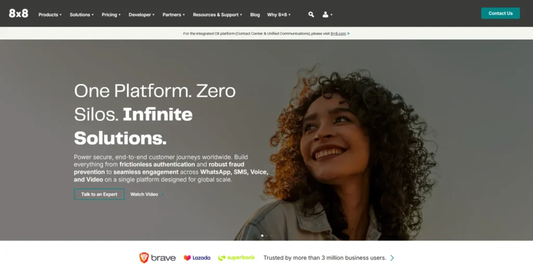The height and width of the screenshot is (273, 533).
Task: Click Talk to an Expert button
Action: [x=99, y=194]
